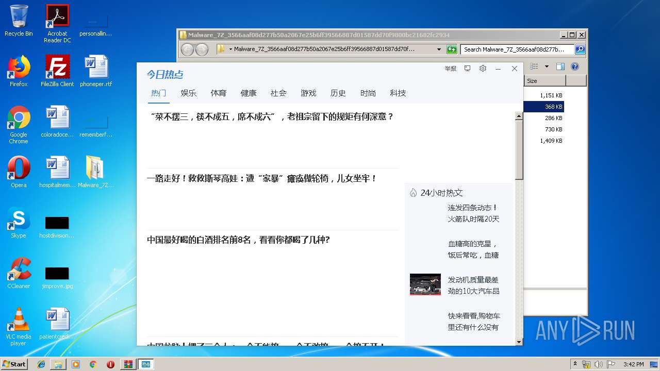This screenshot has height=371, width=660.
Task: Toggle the Explorer preview pane button
Action: click(560, 66)
